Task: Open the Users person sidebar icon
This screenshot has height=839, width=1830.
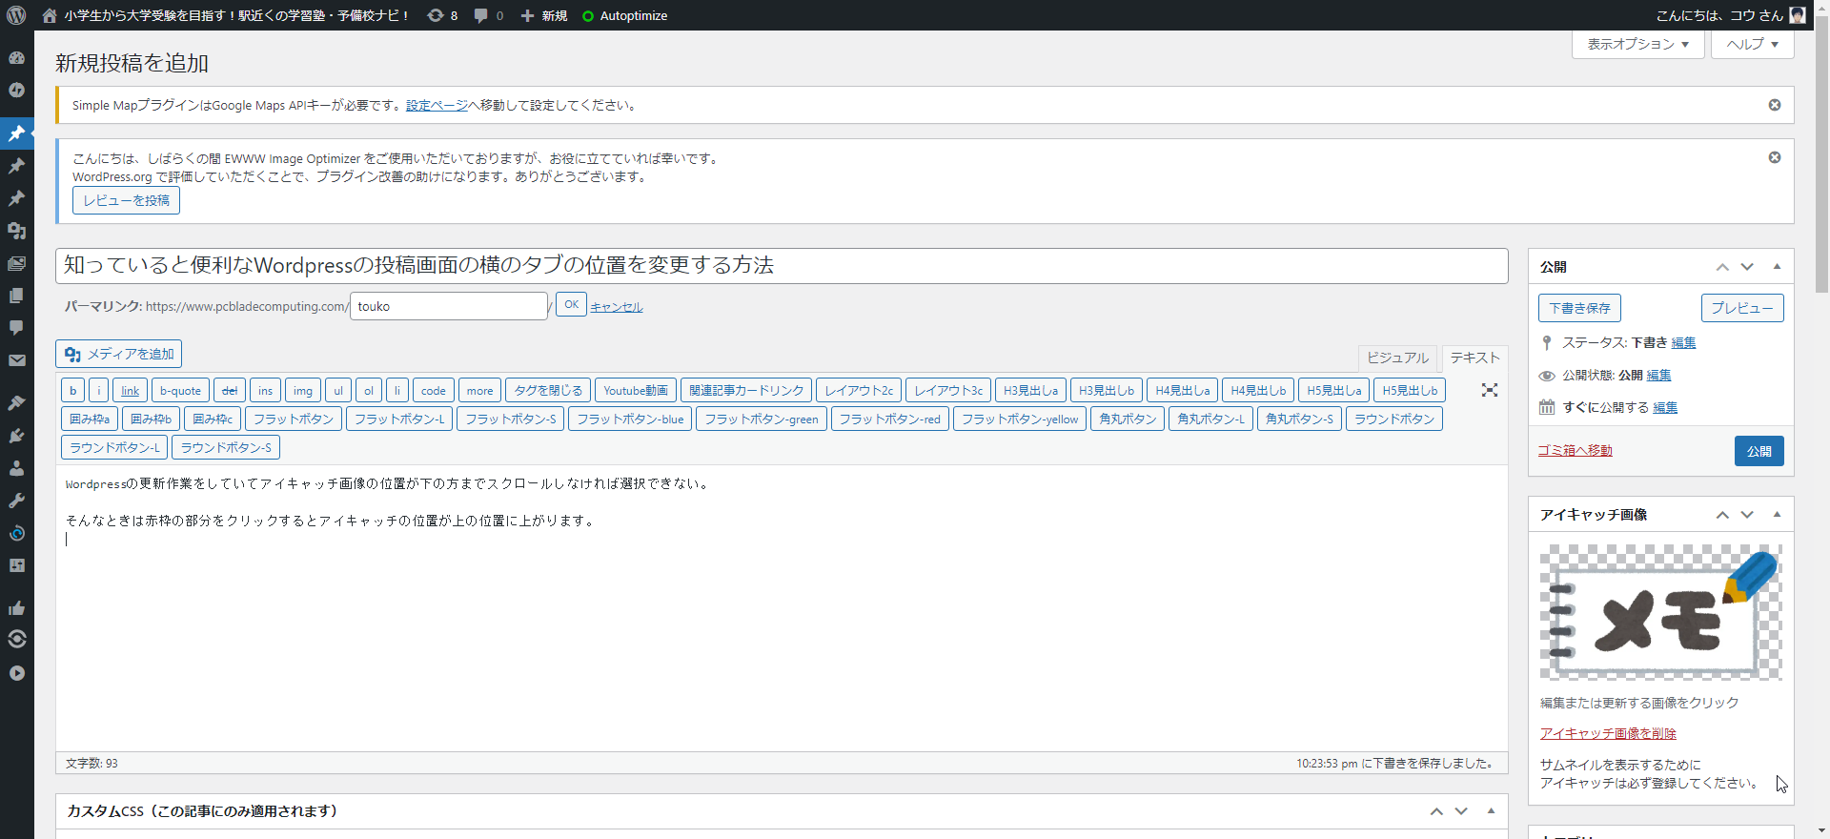Action: tap(16, 468)
